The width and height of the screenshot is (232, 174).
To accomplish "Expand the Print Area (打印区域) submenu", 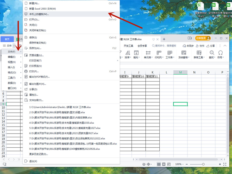I will pos(37,61).
